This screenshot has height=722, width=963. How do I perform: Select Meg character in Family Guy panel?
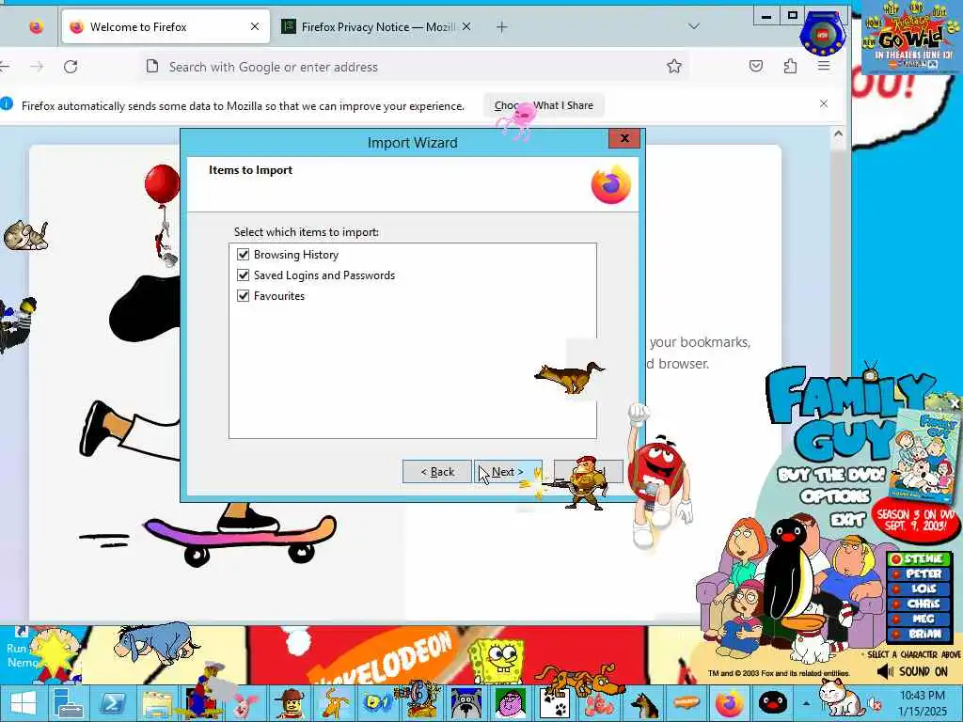coord(919,619)
